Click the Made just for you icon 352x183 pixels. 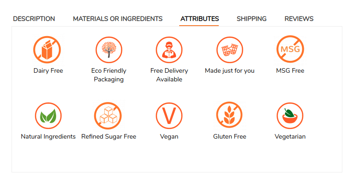coord(229,49)
